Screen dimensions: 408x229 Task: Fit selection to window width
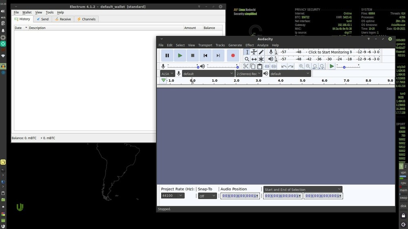pos(315,66)
